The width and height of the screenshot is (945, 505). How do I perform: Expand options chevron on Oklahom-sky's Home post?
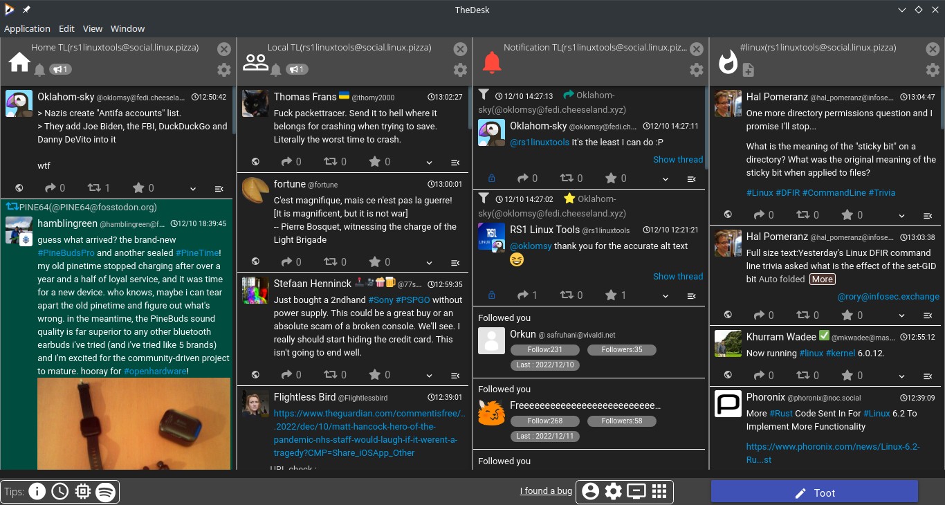pyautogui.click(x=193, y=188)
